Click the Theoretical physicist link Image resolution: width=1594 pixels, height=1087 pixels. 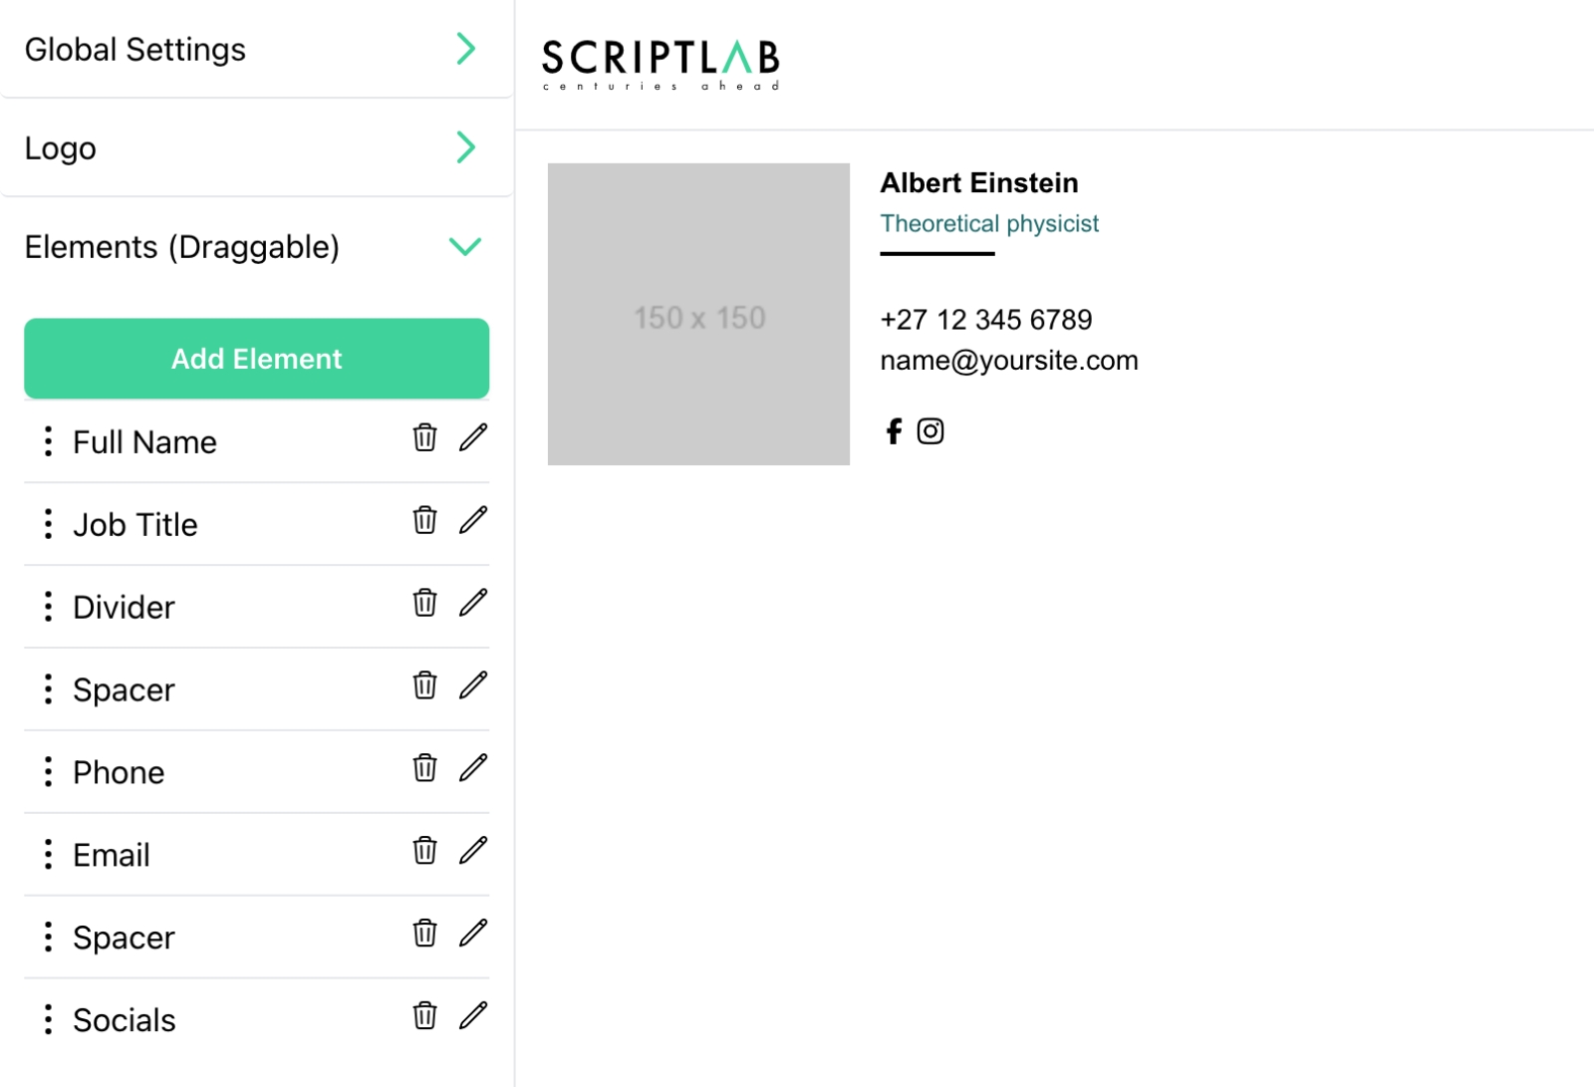point(989,223)
